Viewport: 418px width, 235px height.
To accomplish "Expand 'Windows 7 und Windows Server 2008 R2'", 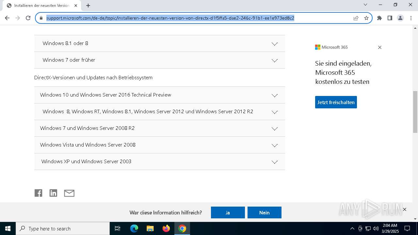I will coord(160,128).
